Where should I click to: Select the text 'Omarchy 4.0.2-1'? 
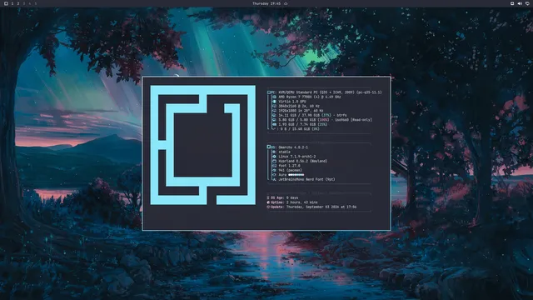(x=293, y=147)
